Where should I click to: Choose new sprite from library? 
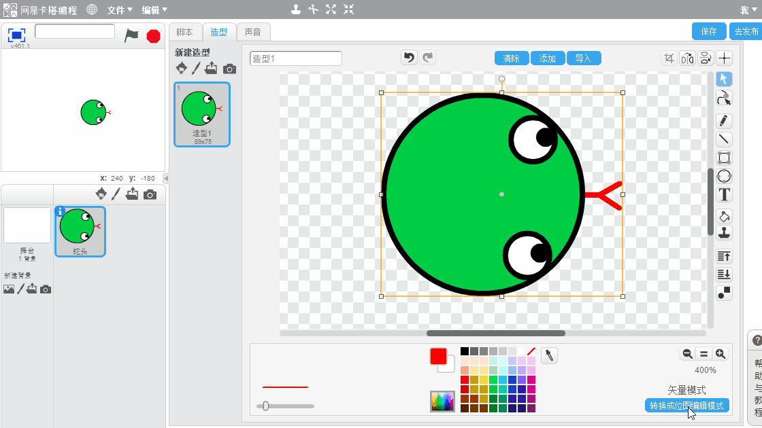[x=101, y=194]
